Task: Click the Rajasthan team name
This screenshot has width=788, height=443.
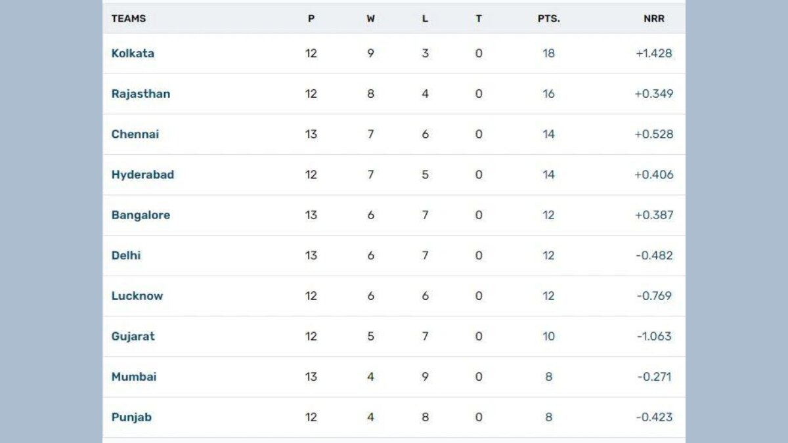Action: click(x=141, y=94)
